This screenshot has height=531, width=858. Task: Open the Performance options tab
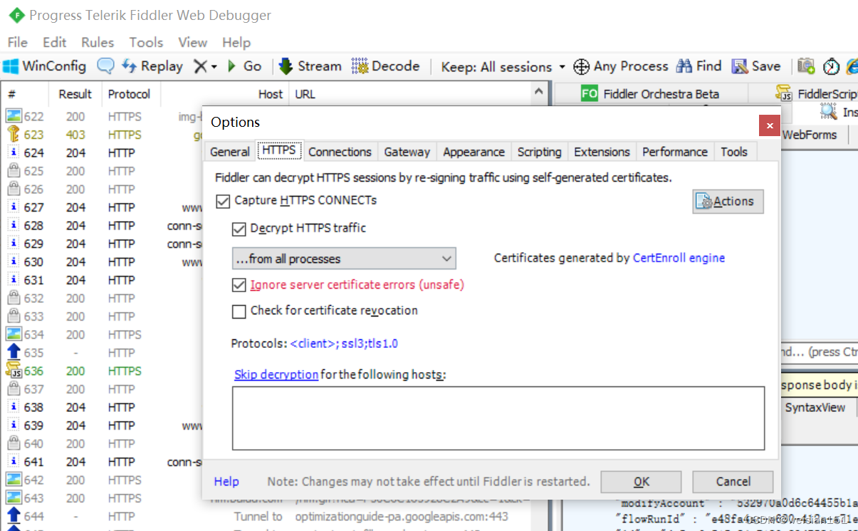[675, 152]
